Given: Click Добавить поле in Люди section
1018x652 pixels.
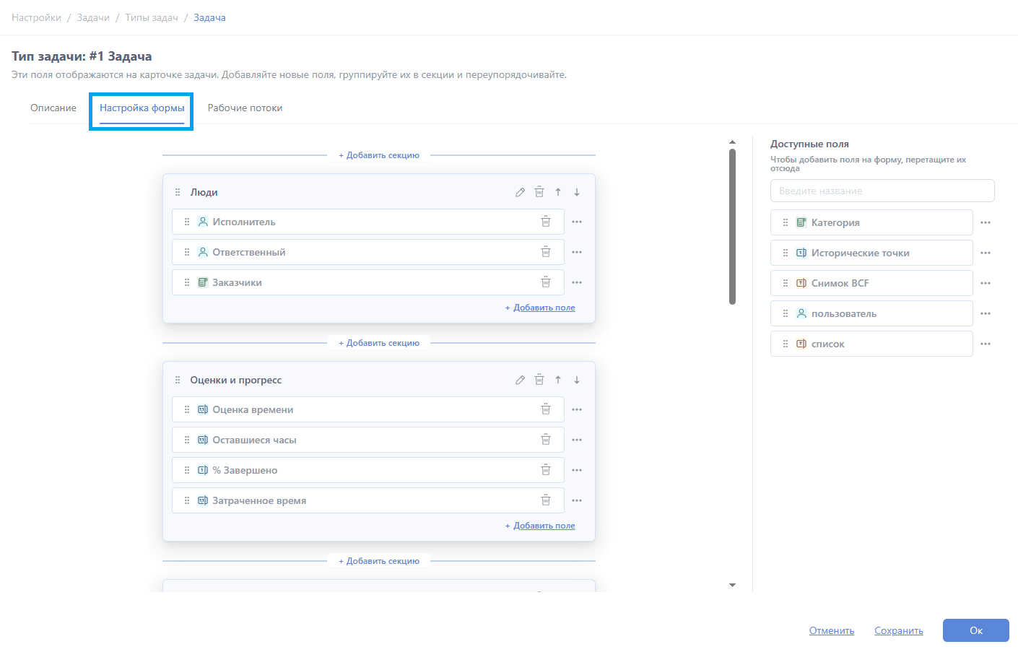Looking at the screenshot, I should click(x=544, y=308).
